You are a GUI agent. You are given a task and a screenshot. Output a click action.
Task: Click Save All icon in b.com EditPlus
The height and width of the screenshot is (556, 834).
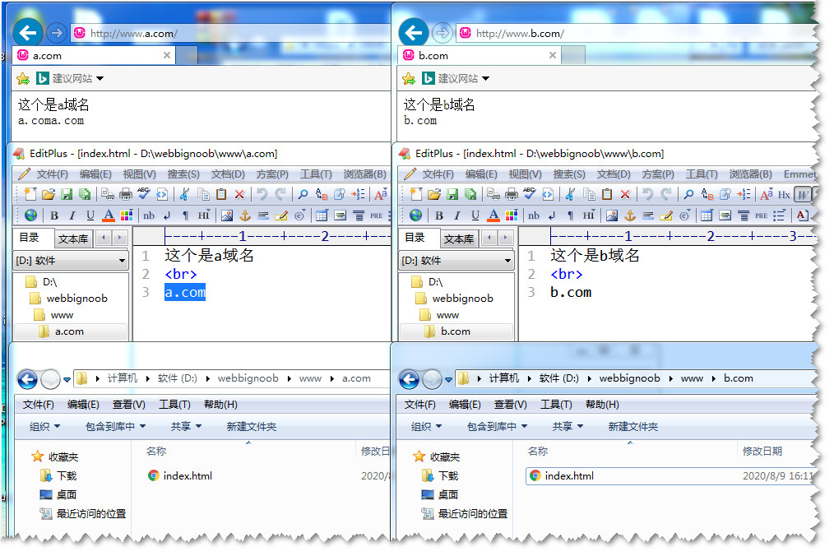click(470, 194)
